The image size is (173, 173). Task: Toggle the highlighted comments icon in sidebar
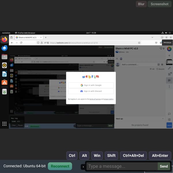tap(169, 80)
